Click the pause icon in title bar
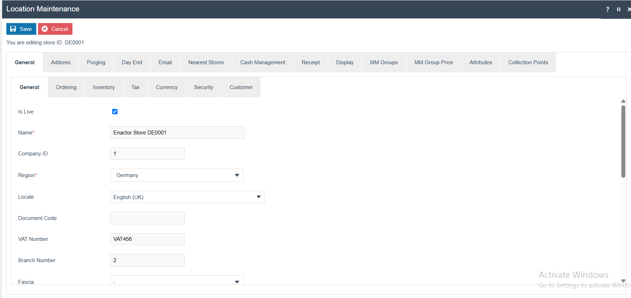Viewport: 631px width, 298px height. (619, 9)
